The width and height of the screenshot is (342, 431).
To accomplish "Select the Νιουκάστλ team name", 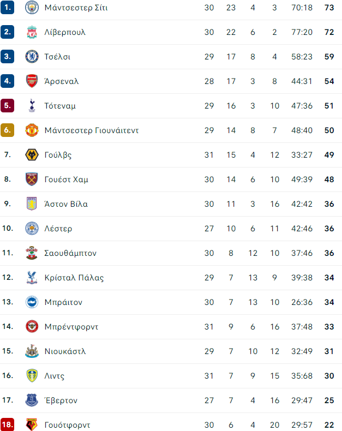I will pyautogui.click(x=65, y=351).
